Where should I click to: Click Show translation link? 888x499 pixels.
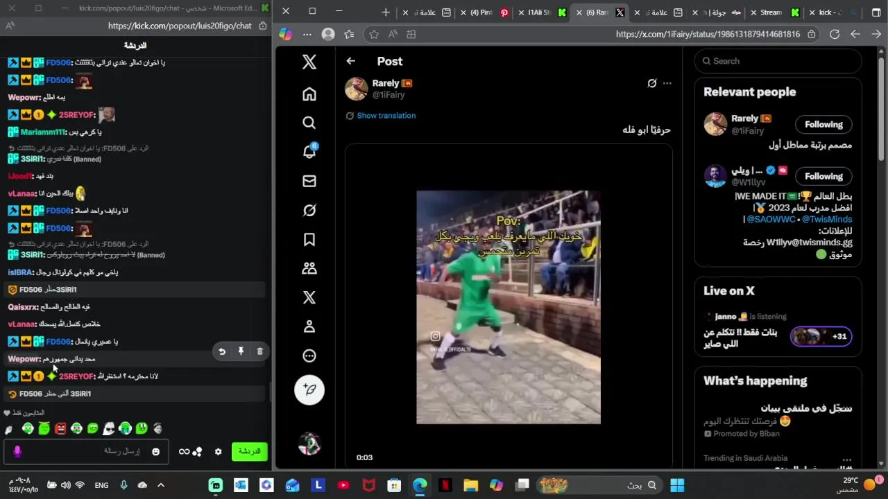(x=386, y=116)
